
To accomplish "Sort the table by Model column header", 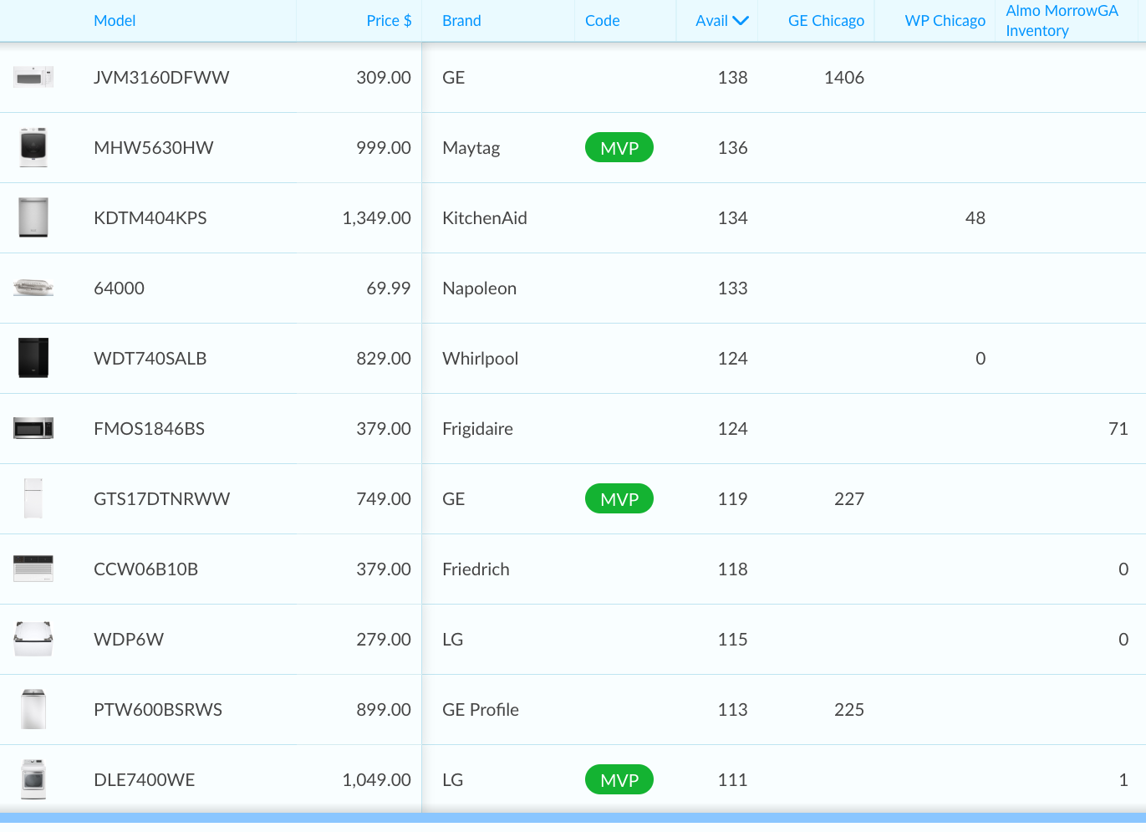I will click(x=115, y=21).
